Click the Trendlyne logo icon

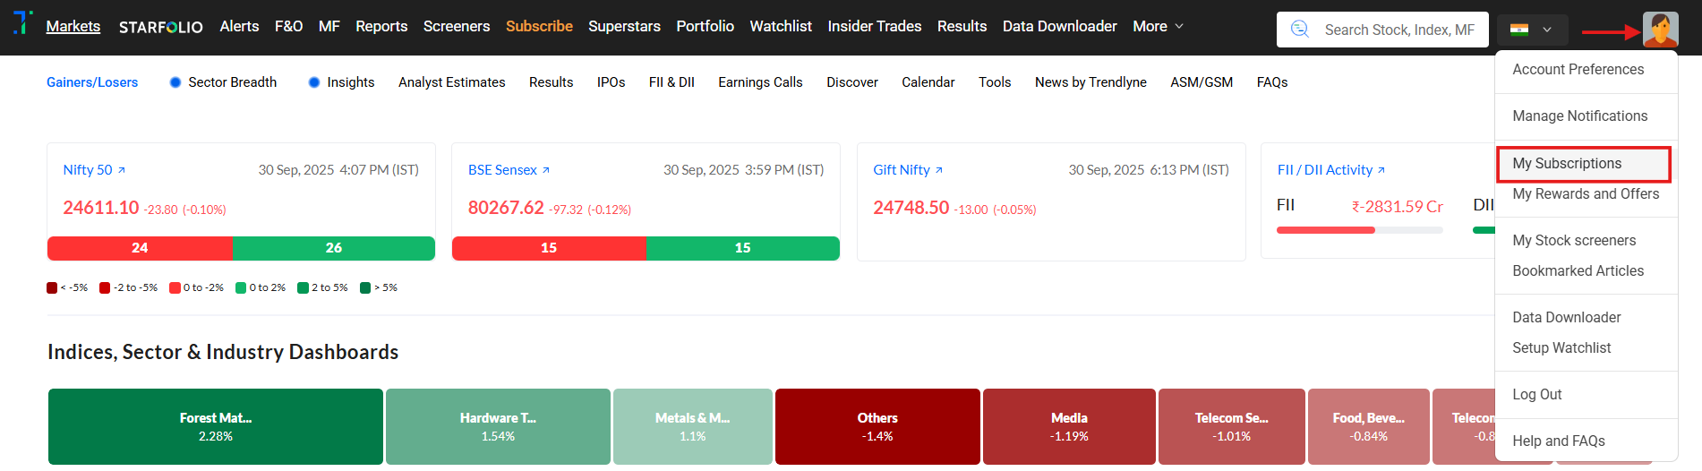coord(23,23)
